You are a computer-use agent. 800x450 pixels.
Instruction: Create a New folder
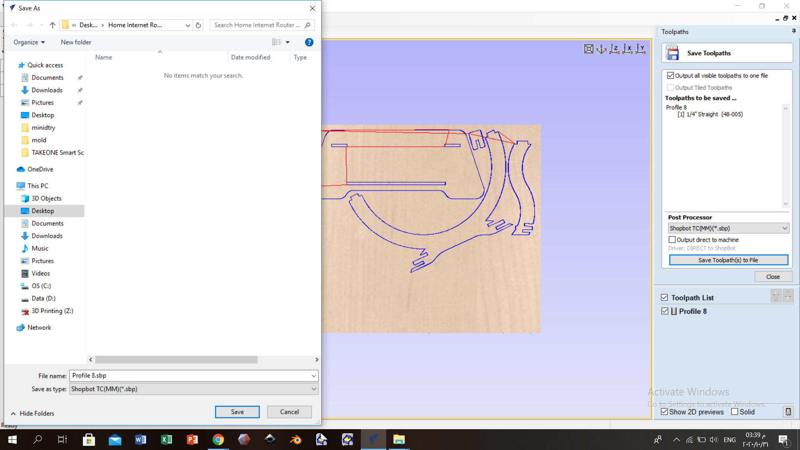click(x=76, y=42)
